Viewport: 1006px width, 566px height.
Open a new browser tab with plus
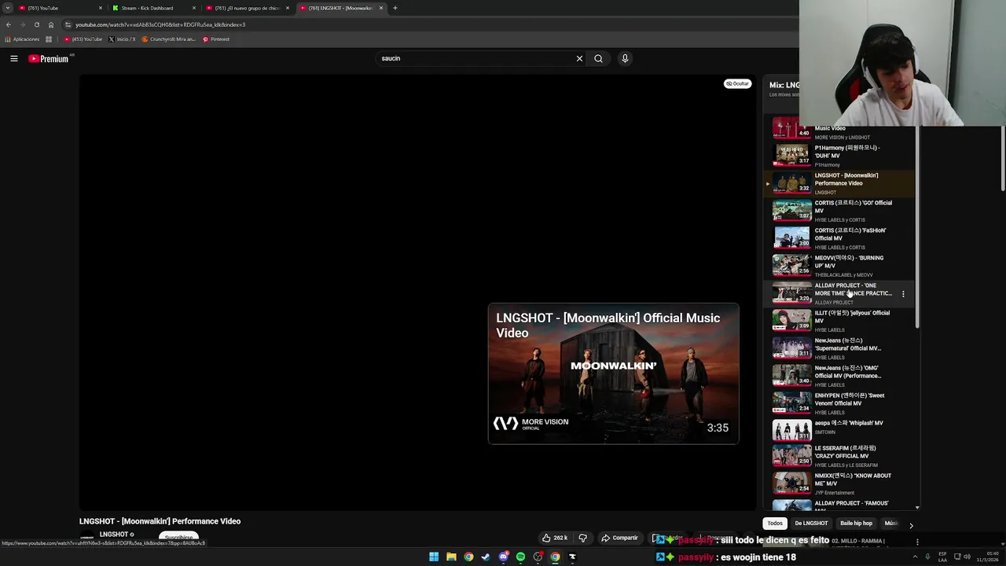click(x=395, y=8)
